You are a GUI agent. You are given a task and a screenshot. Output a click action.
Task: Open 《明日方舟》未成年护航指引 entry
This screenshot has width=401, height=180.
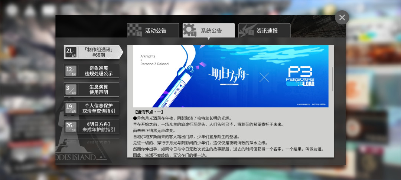91,127
